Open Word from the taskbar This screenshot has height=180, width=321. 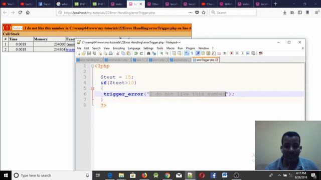click(225, 175)
